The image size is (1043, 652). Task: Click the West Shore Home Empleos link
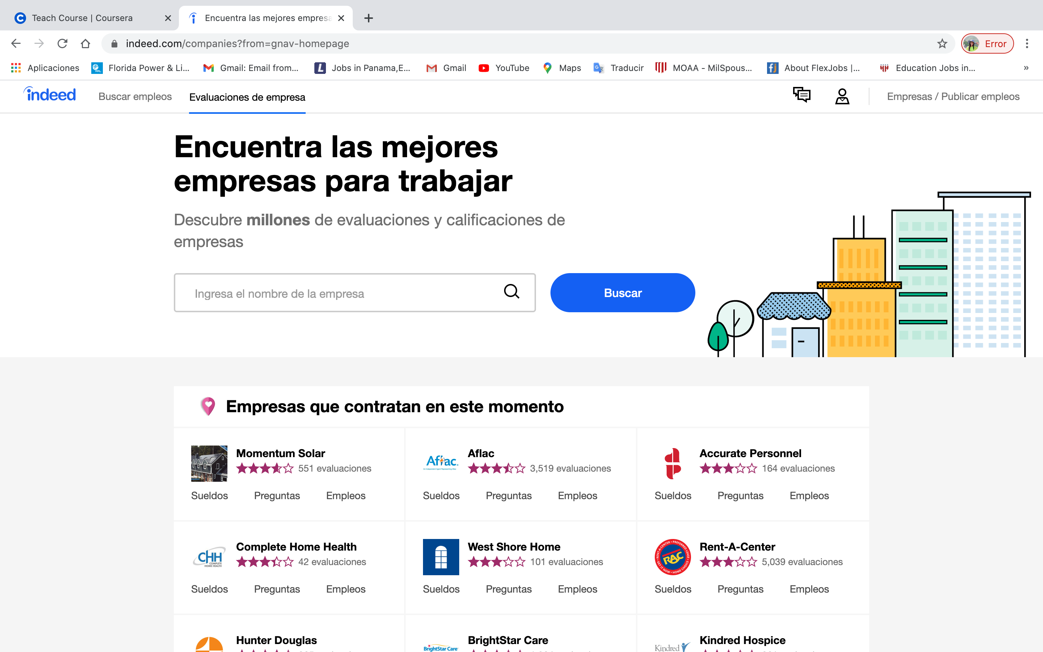(577, 589)
